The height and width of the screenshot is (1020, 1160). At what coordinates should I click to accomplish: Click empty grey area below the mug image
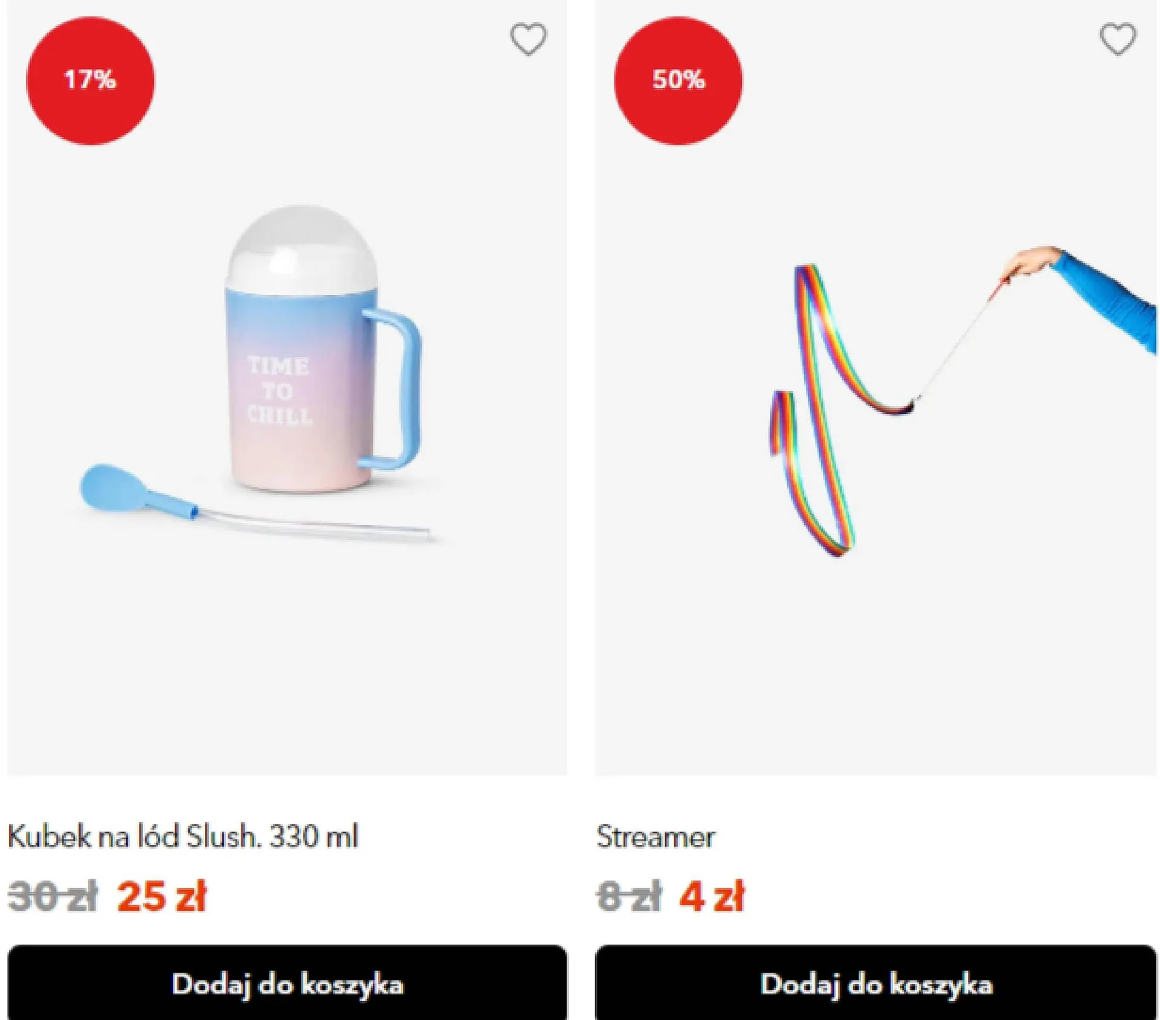click(x=287, y=664)
